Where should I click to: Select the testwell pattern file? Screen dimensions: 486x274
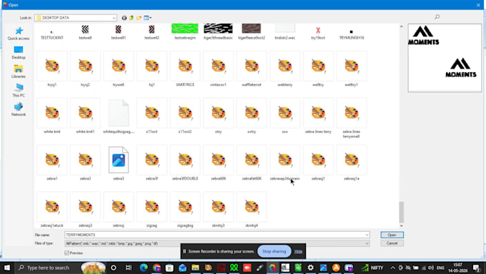tap(85, 32)
